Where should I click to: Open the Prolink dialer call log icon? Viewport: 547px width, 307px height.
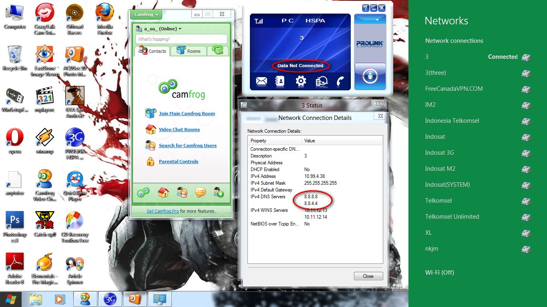click(x=321, y=81)
